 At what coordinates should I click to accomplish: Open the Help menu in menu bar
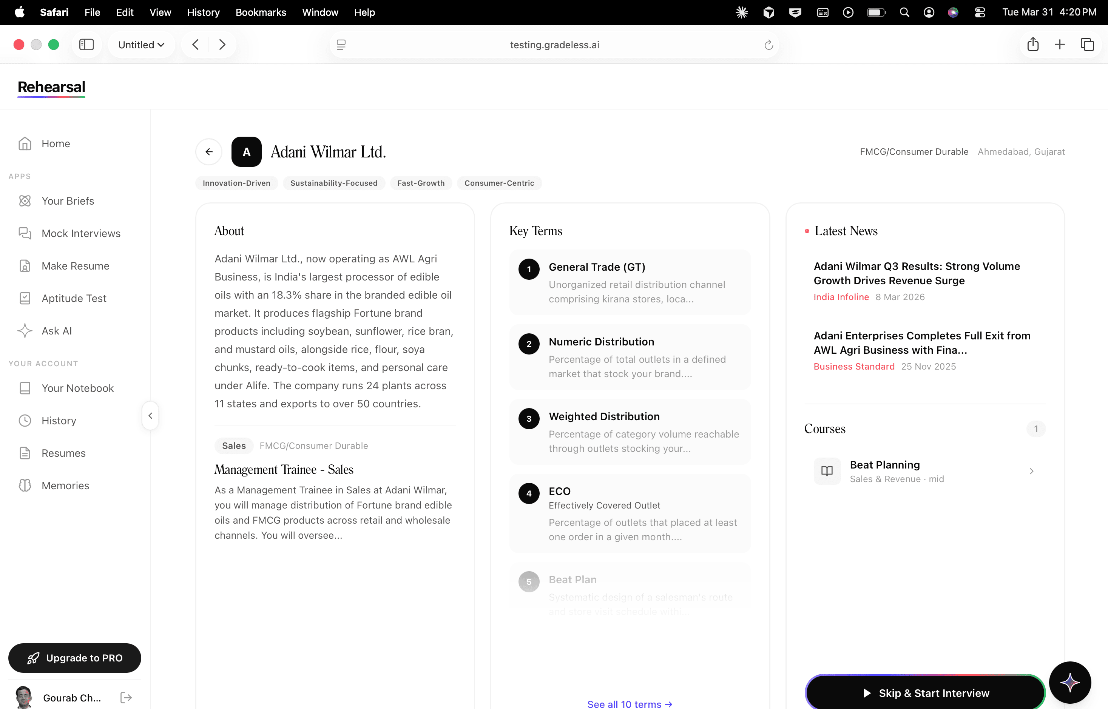tap(364, 12)
